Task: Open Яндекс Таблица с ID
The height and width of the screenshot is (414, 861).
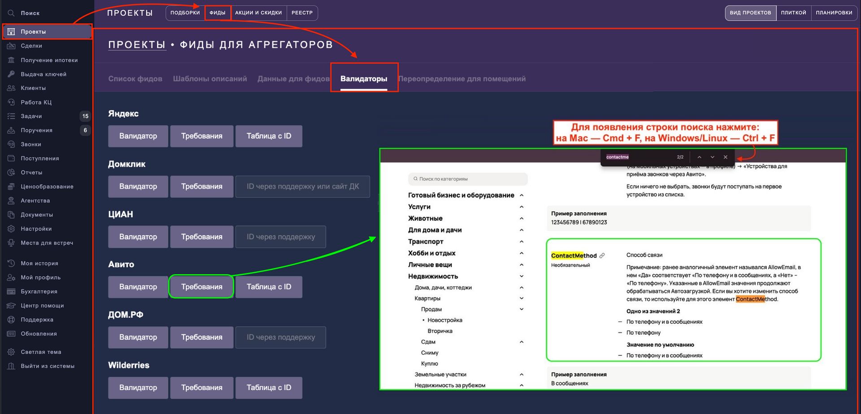Action: (x=269, y=136)
